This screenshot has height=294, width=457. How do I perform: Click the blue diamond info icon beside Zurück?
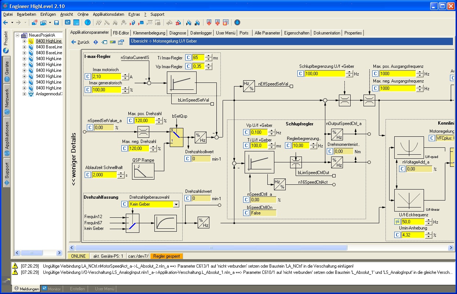(x=96, y=42)
